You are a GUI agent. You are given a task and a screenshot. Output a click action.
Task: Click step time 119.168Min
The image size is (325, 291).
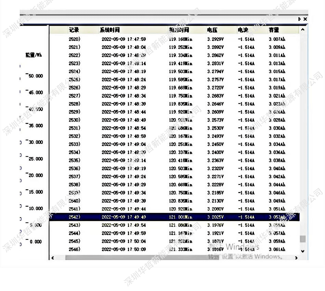point(181,39)
